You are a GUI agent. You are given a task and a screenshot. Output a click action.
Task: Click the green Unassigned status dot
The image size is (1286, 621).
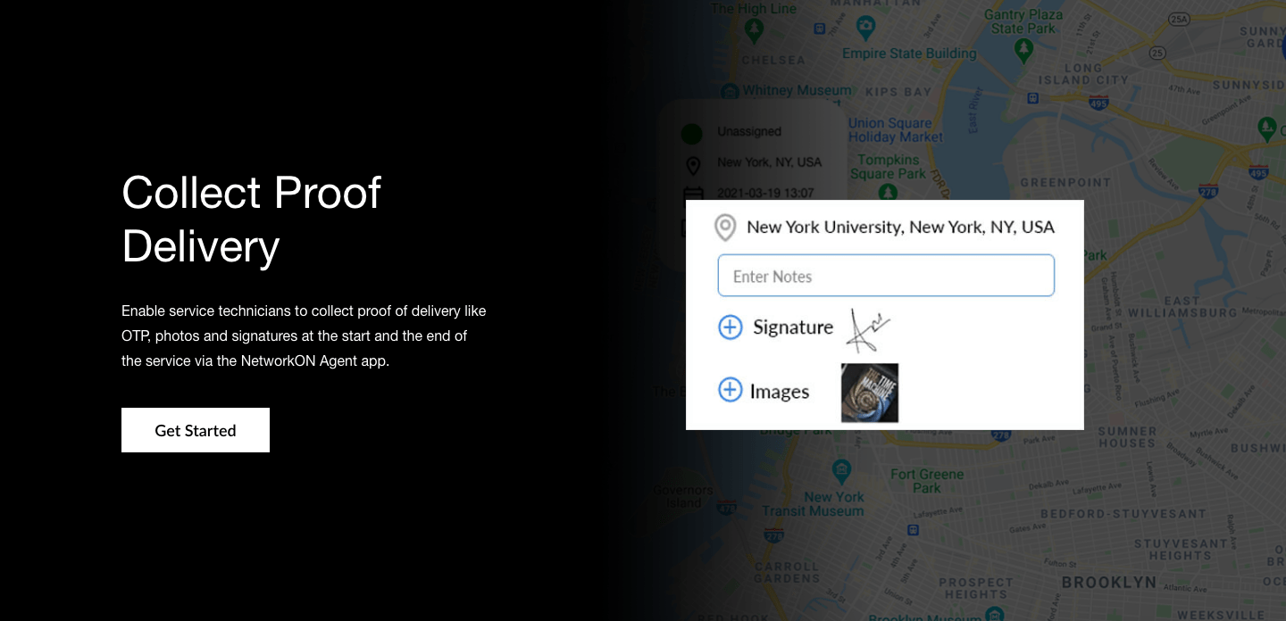[x=692, y=135]
